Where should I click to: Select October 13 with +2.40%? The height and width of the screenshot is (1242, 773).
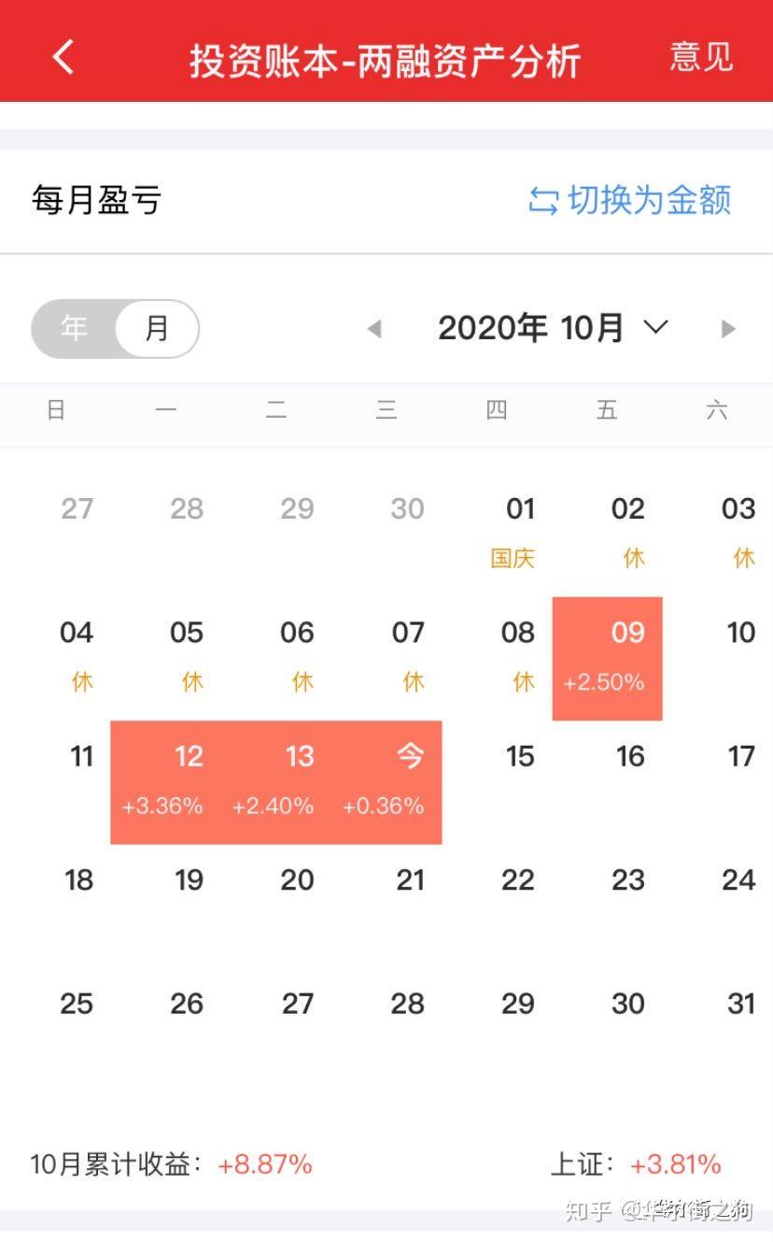276,782
